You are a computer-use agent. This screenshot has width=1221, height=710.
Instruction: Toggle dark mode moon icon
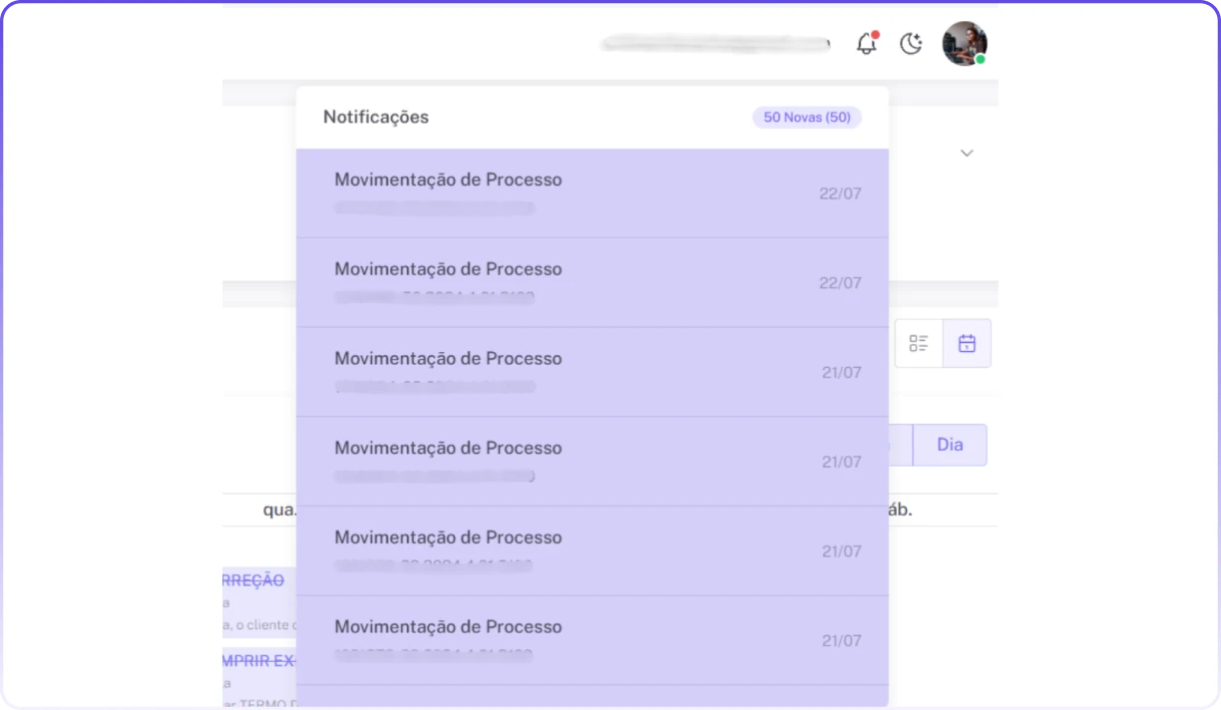click(x=911, y=44)
